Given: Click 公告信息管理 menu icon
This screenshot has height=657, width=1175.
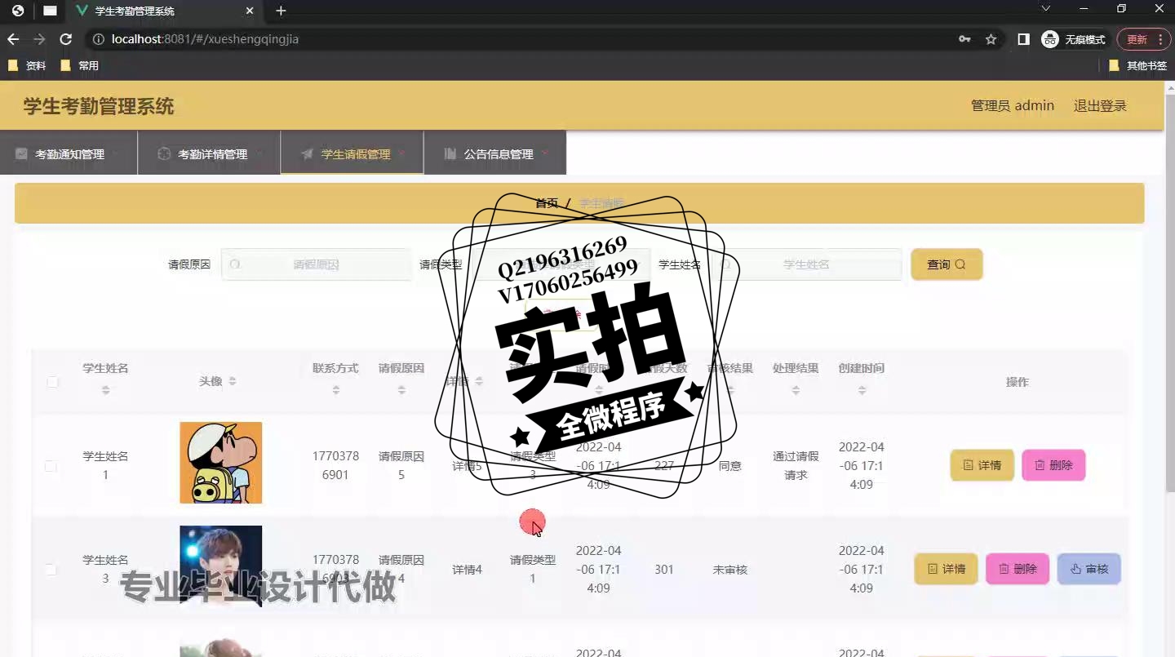Looking at the screenshot, I should [x=450, y=153].
